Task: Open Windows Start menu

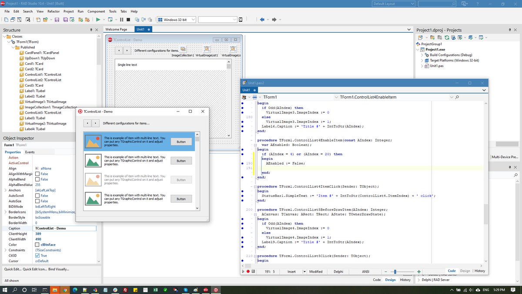Action: point(5,290)
